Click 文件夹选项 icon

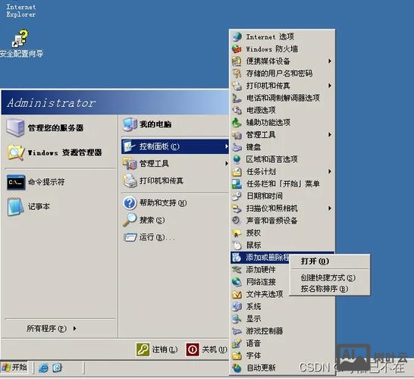(x=237, y=294)
